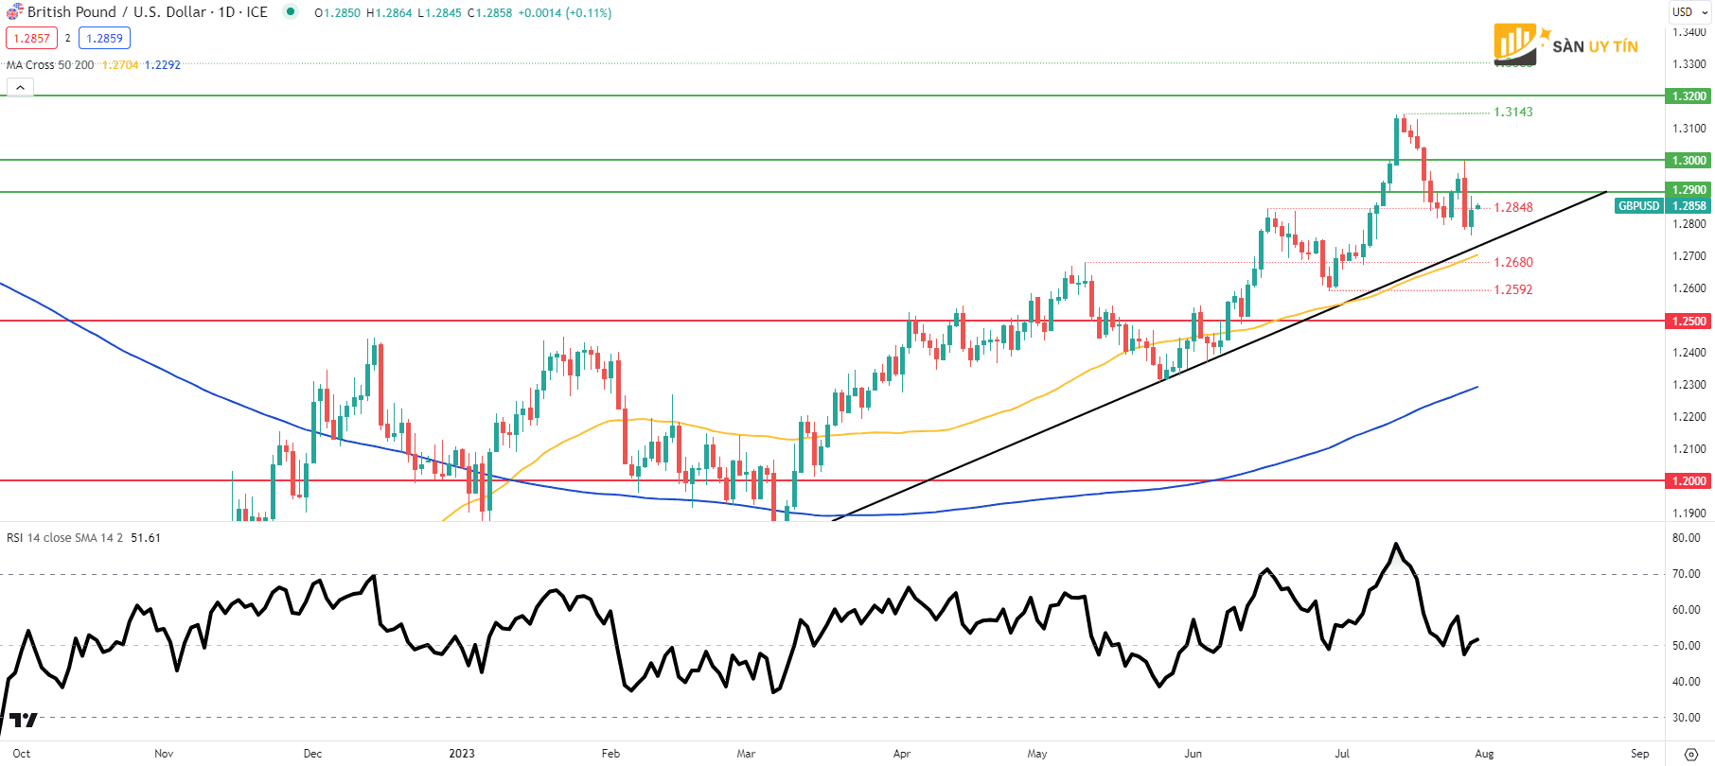Click the 1.3200 green price label
1715x766 pixels.
pyautogui.click(x=1688, y=96)
